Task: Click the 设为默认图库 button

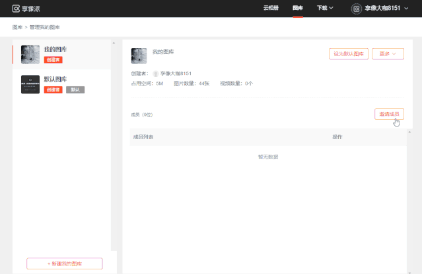Action: tap(348, 54)
